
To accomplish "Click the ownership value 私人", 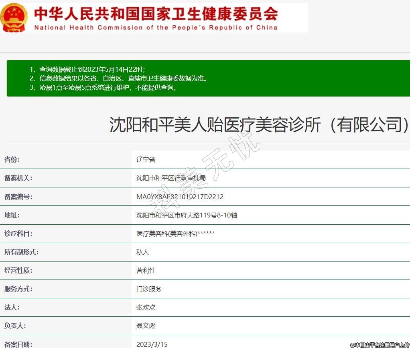I will coord(142,252).
